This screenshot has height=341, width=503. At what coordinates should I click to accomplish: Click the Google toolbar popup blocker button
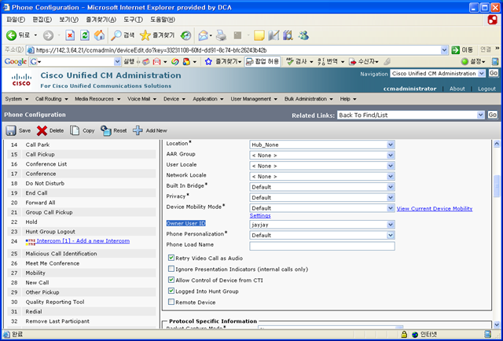263,61
